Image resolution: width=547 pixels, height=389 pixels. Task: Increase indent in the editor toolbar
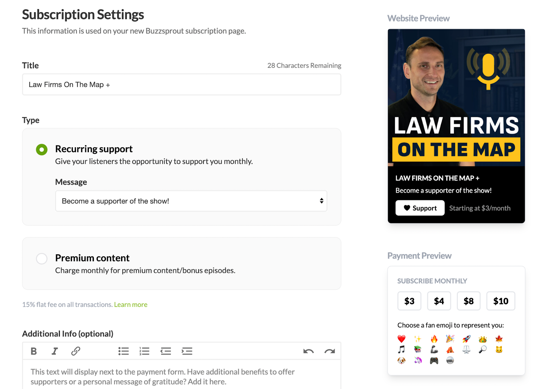coord(187,351)
